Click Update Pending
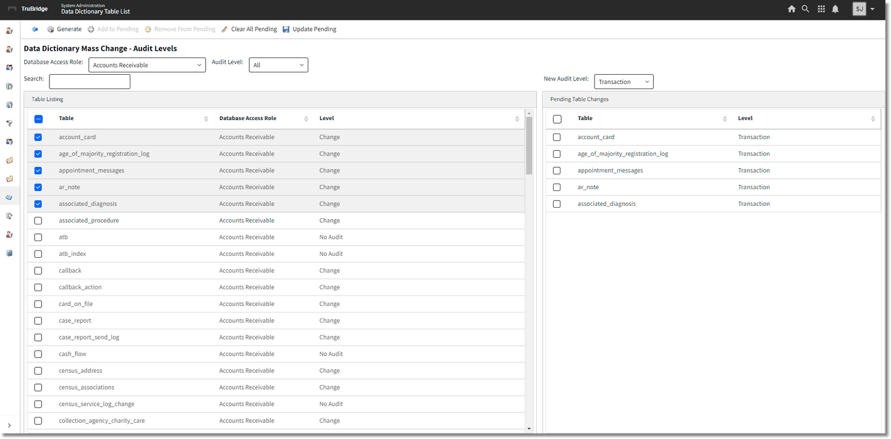Screen dimensions: 891x439 point(310,29)
